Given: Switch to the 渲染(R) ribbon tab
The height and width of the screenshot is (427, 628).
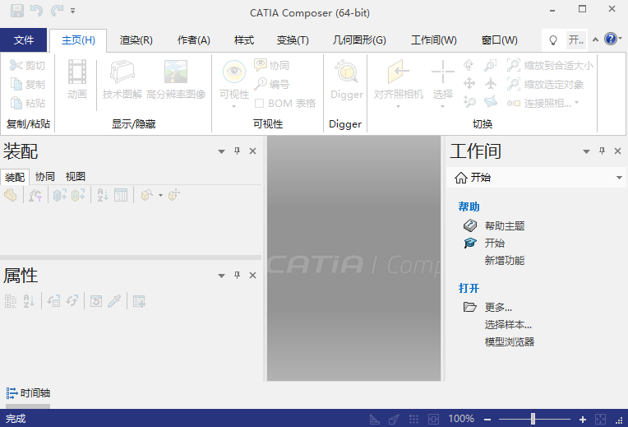Looking at the screenshot, I should pos(136,40).
